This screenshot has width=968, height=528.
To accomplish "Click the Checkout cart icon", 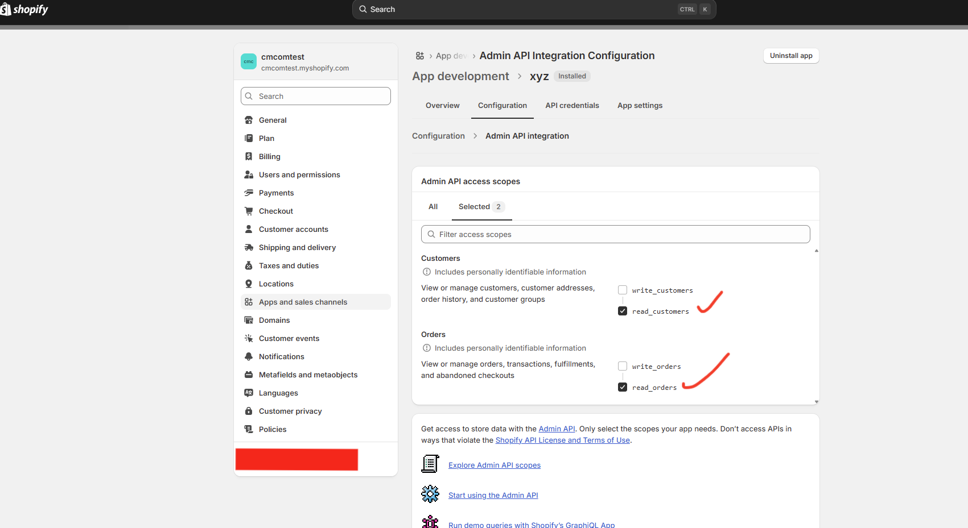I will [249, 211].
